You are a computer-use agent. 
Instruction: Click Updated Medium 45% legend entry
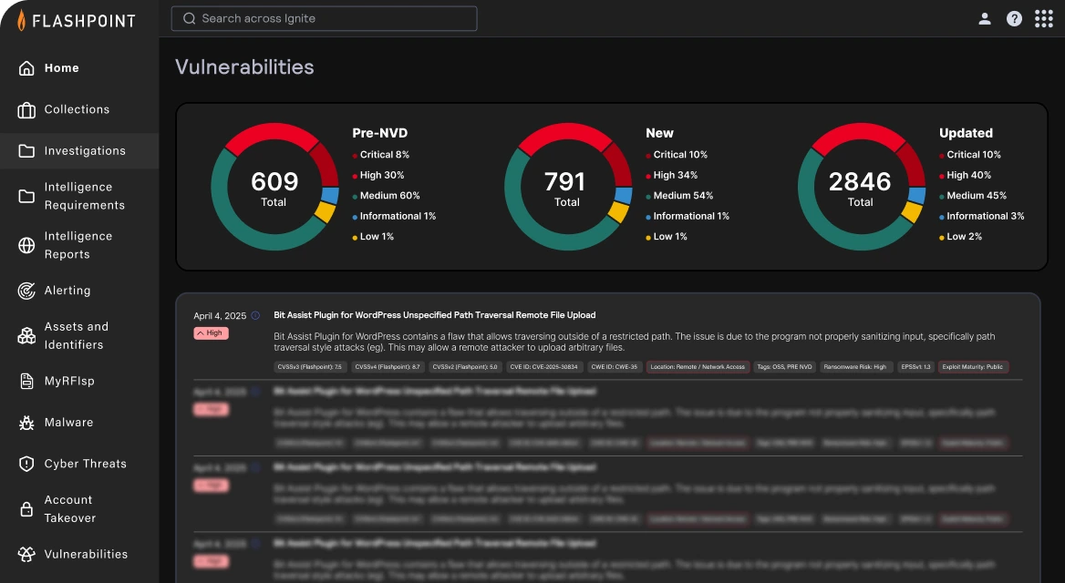[x=973, y=196]
